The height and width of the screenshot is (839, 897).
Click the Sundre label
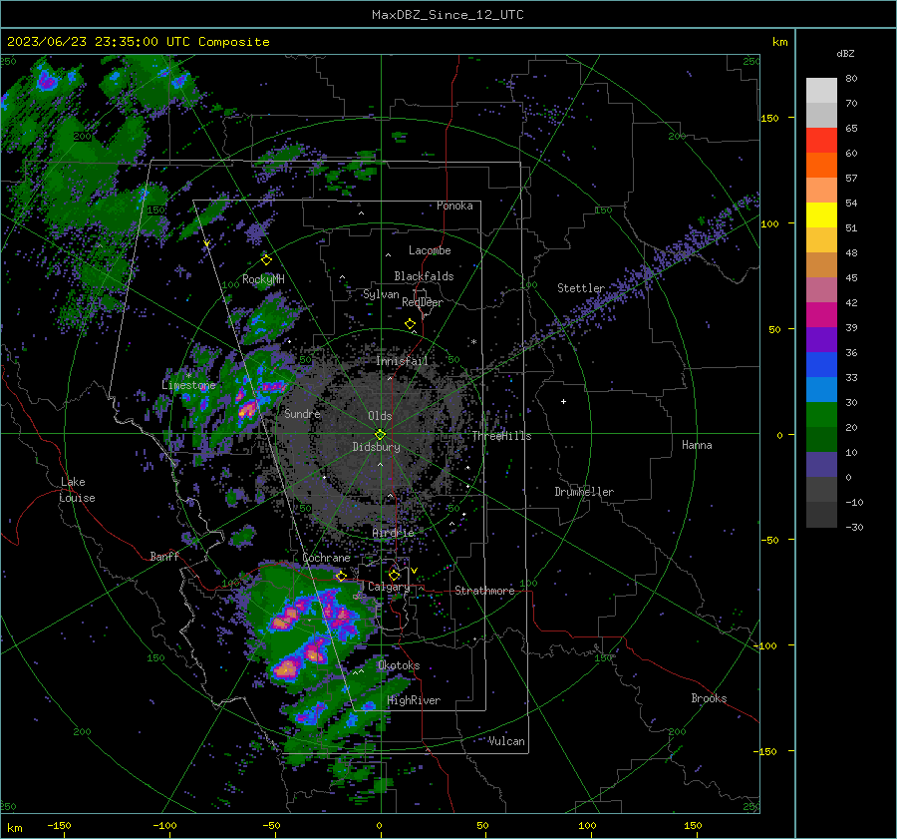(302, 413)
